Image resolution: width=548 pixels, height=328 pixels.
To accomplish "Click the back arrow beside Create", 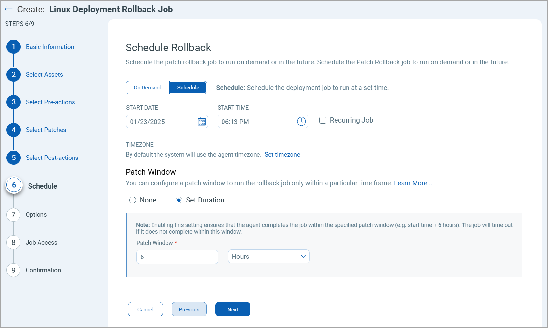I will [x=8, y=9].
